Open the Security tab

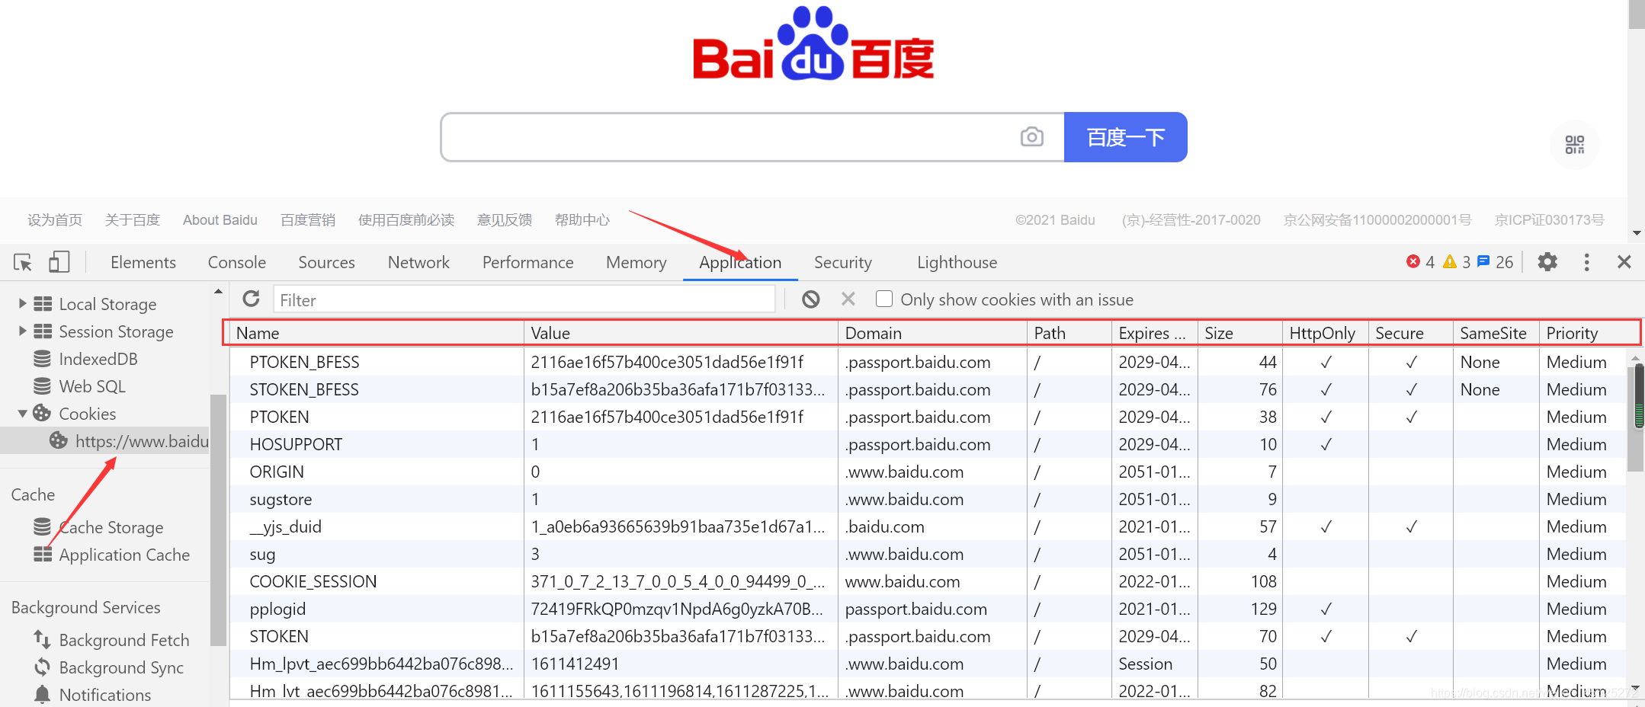click(843, 262)
